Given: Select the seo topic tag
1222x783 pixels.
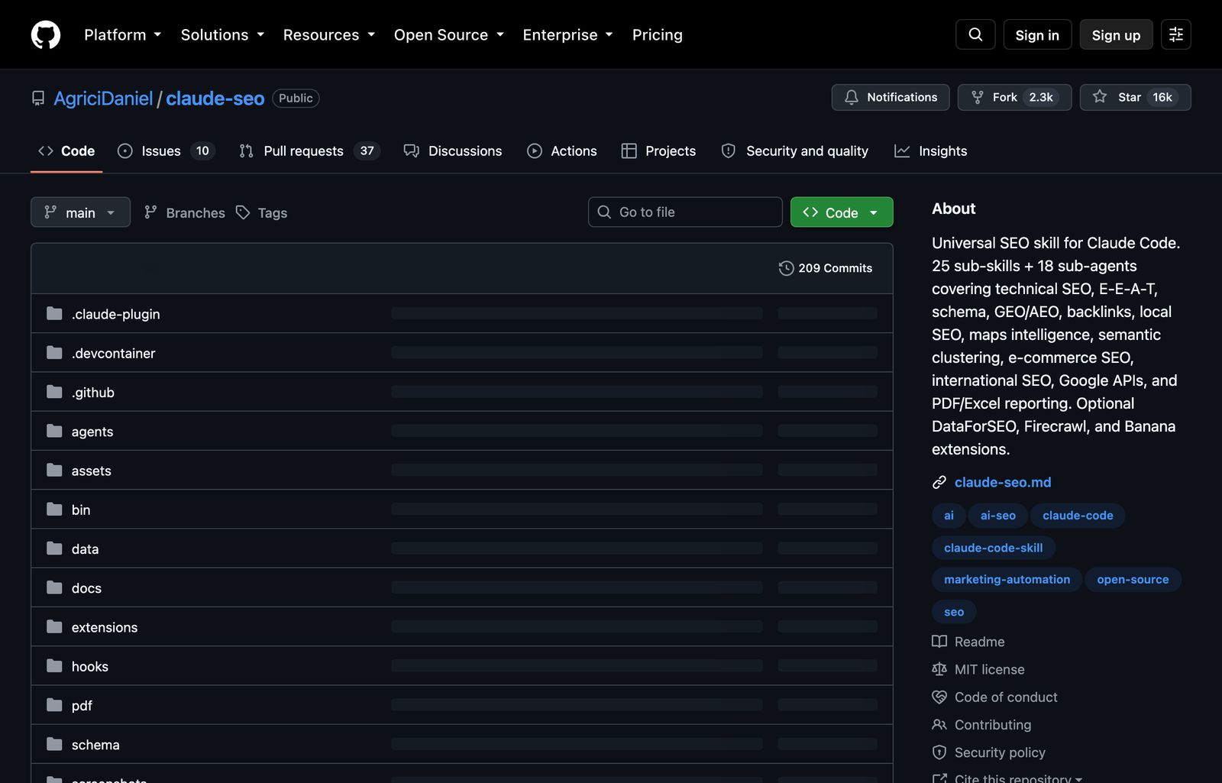Looking at the screenshot, I should tap(954, 612).
